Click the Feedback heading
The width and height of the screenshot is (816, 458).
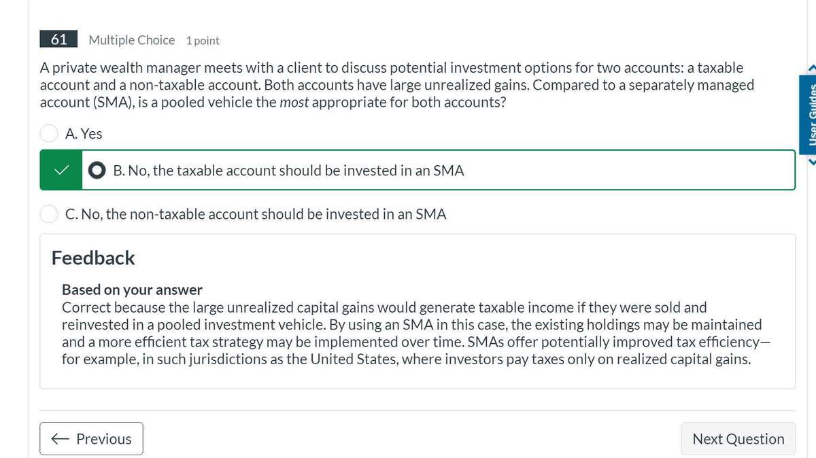coord(93,258)
